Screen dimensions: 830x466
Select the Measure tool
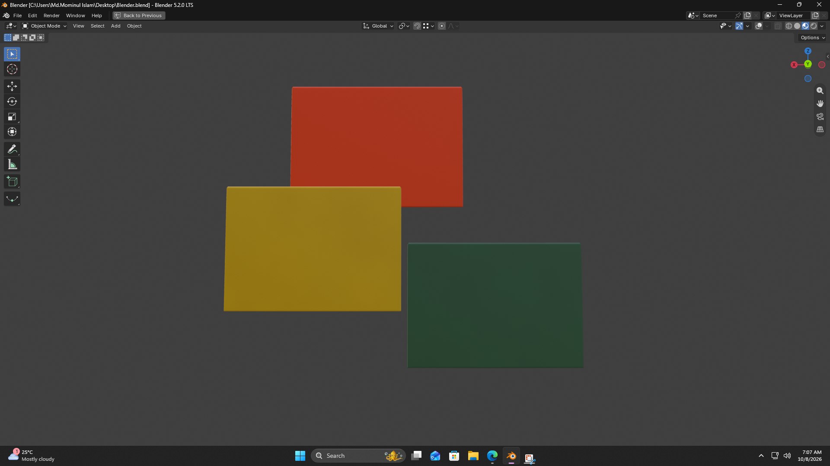[x=12, y=164]
